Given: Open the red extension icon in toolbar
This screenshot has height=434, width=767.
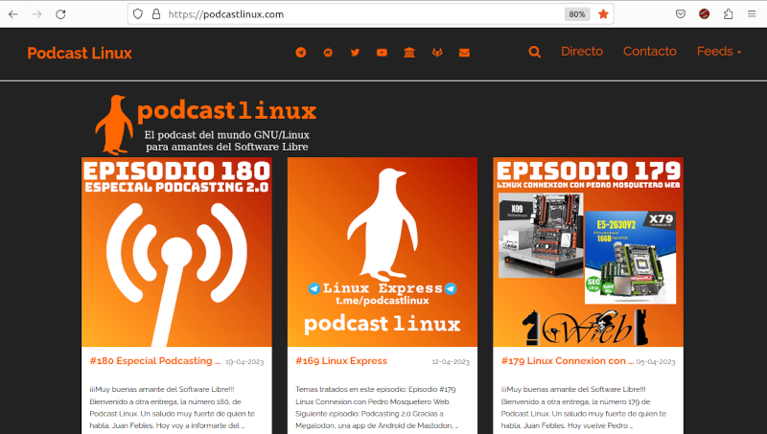Looking at the screenshot, I should coord(705,14).
